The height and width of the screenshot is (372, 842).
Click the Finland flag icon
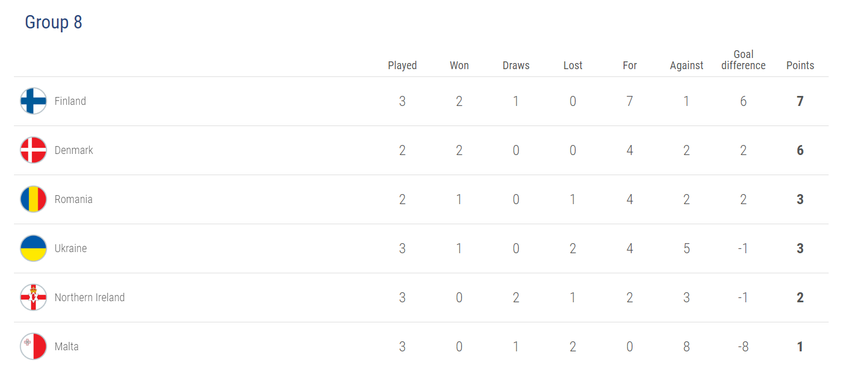[x=33, y=101]
